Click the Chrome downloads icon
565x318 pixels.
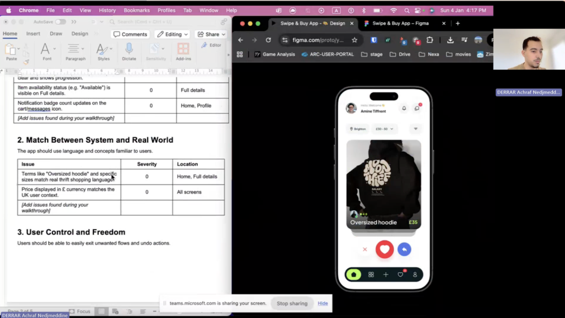450,40
